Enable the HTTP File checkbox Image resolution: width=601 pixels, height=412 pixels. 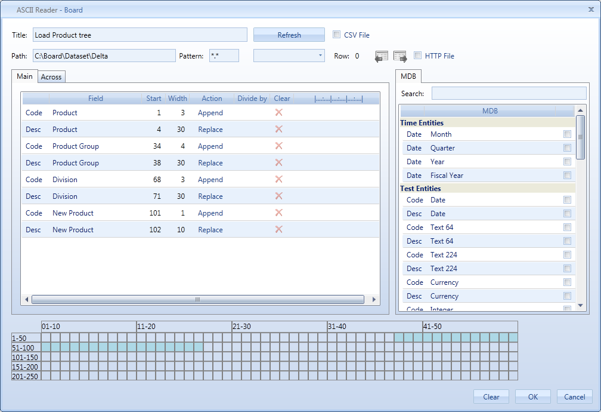tap(417, 56)
